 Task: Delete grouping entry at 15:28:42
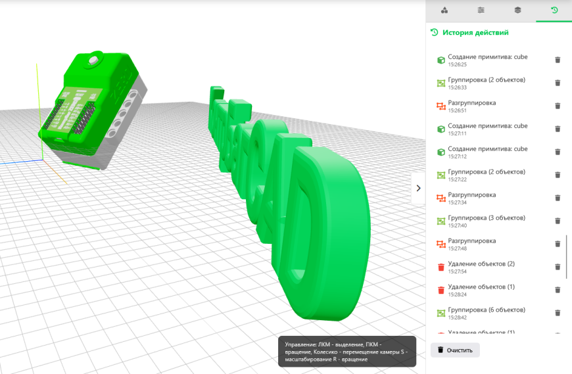tap(558, 313)
